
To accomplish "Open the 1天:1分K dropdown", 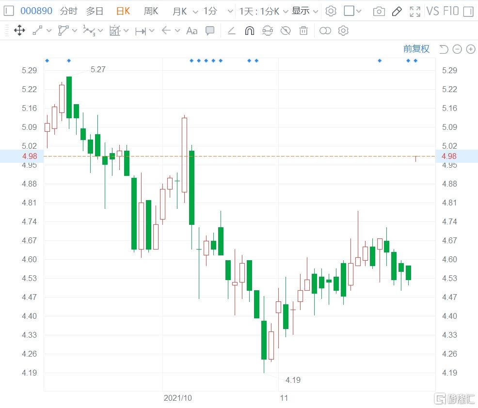I will [x=263, y=11].
